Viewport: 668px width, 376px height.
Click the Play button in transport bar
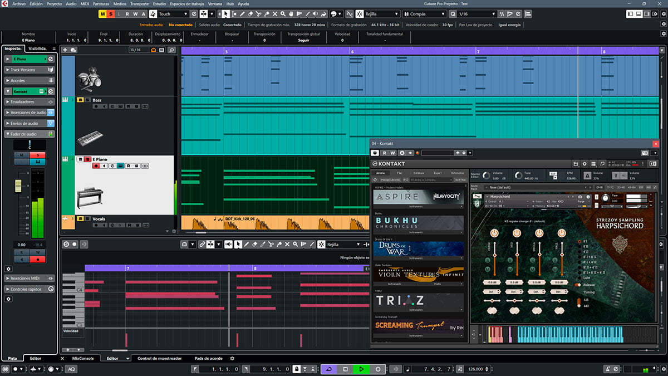pyautogui.click(x=361, y=369)
